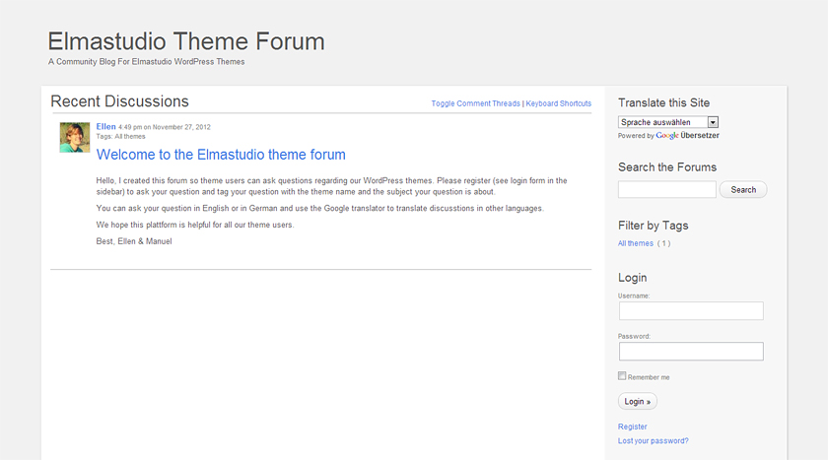Screen dimensions: 828x460
Task: Open the Welcome to the Elmastudio theme forum post
Action: point(221,155)
